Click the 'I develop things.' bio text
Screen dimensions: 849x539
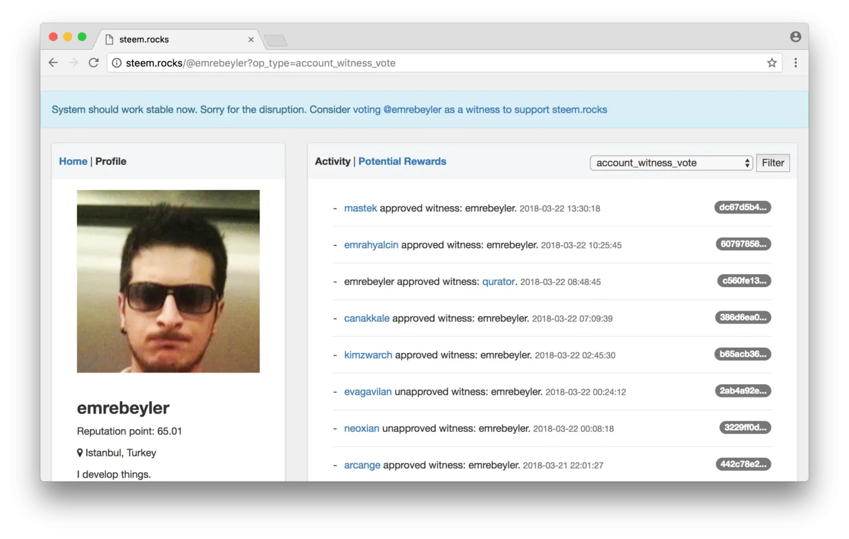[114, 474]
